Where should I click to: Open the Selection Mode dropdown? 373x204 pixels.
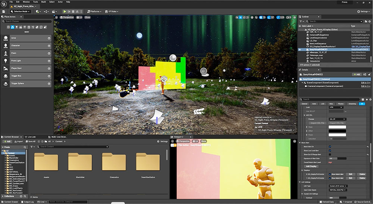[19, 12]
